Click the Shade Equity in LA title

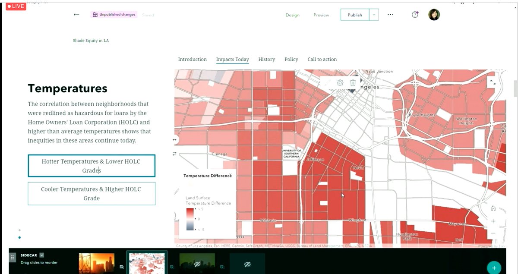(91, 41)
